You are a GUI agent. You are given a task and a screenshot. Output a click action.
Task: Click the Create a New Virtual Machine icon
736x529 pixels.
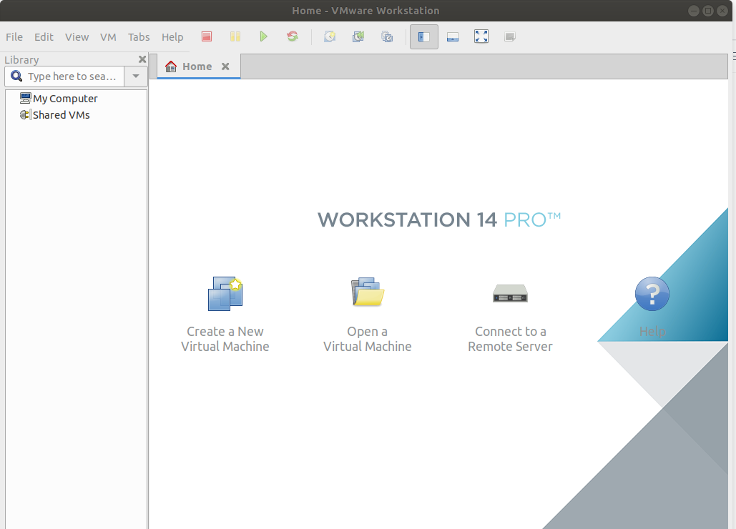[x=225, y=294]
